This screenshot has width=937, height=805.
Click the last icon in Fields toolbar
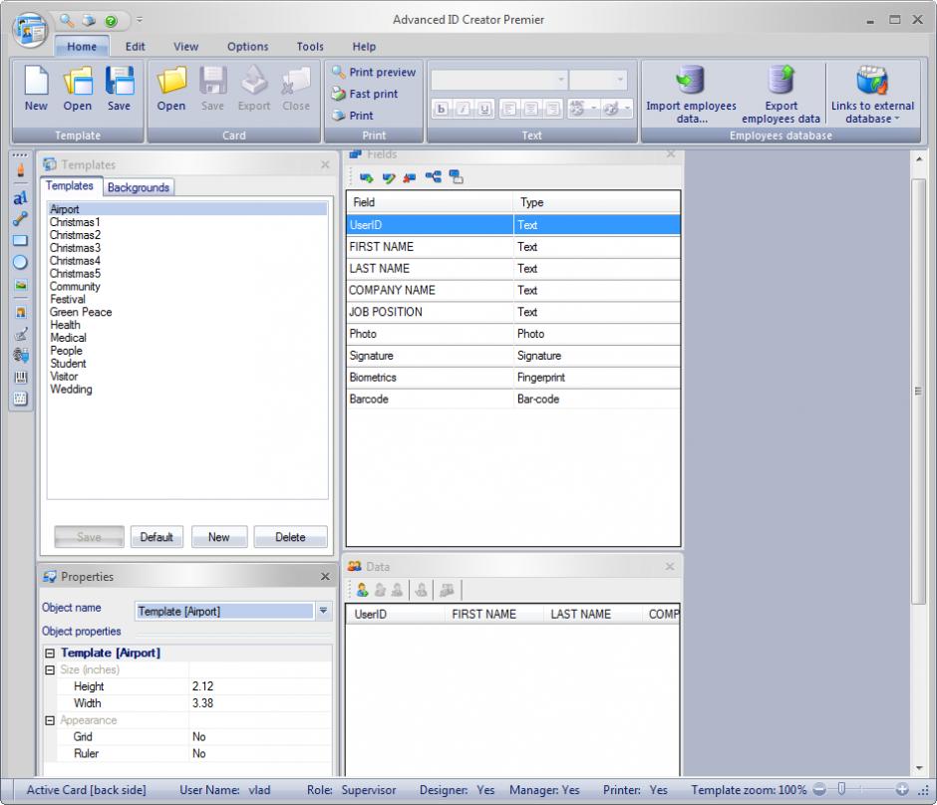coord(456,176)
